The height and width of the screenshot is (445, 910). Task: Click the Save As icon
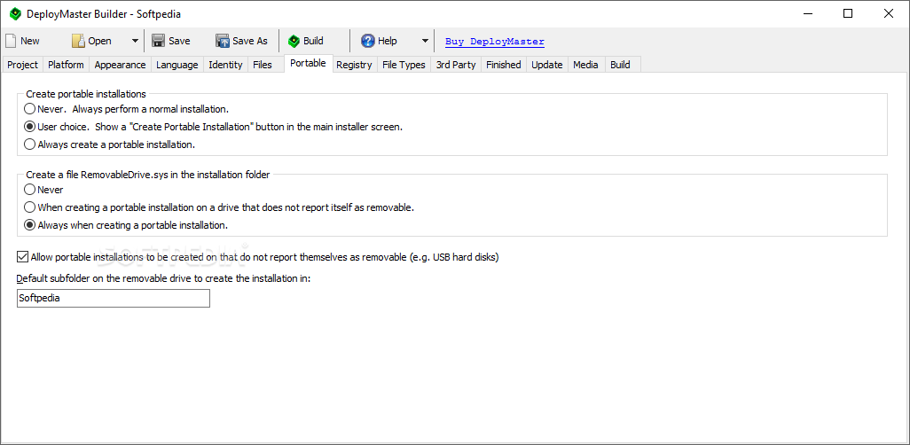click(223, 41)
